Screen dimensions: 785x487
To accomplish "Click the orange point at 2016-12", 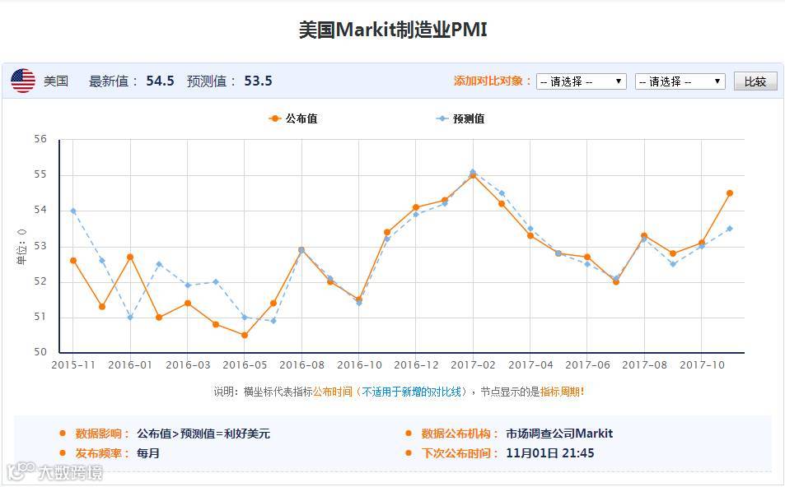I will tap(415, 207).
